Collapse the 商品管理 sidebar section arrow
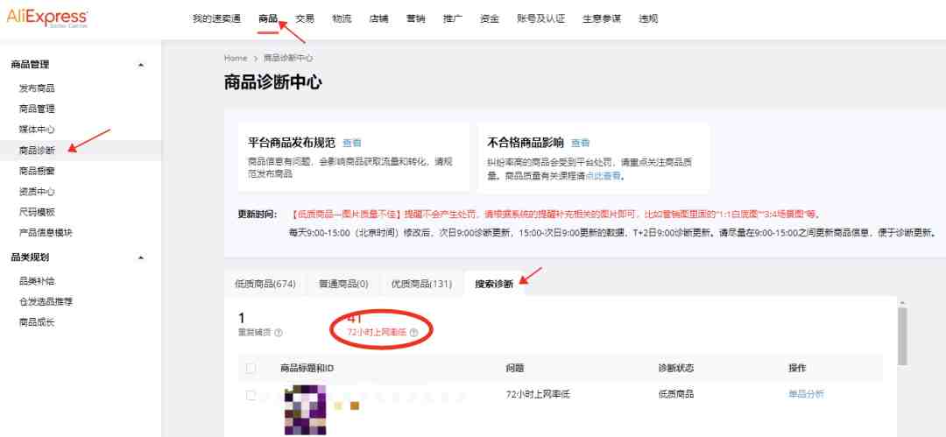Viewport: 946px width, 437px height. [x=141, y=65]
